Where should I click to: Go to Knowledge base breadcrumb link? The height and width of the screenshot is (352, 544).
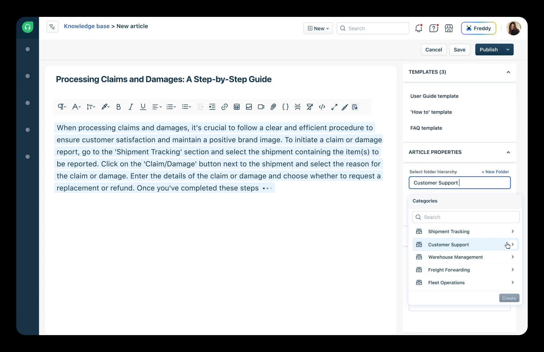pos(87,26)
